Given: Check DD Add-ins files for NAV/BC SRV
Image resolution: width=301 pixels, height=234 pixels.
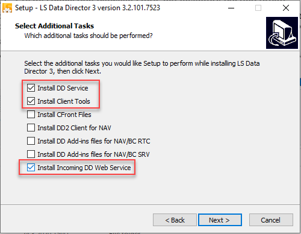Looking at the screenshot, I should pyautogui.click(x=31, y=154).
